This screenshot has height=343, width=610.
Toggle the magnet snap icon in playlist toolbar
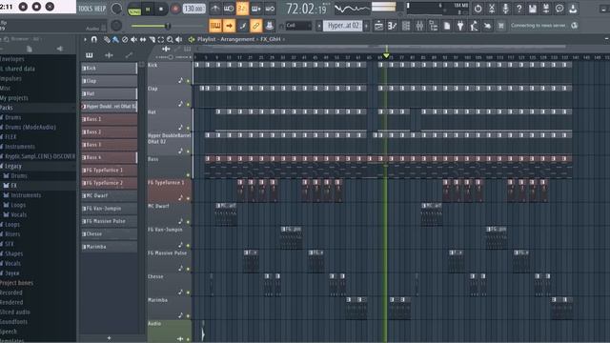(x=94, y=39)
